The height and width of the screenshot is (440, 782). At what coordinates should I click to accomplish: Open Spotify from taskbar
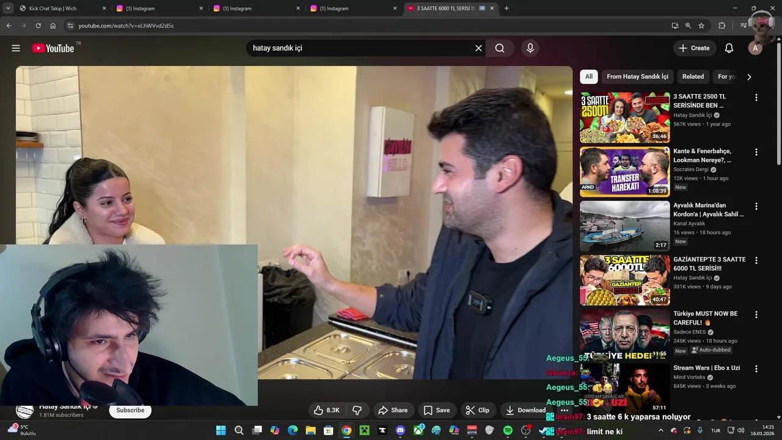coord(508,430)
